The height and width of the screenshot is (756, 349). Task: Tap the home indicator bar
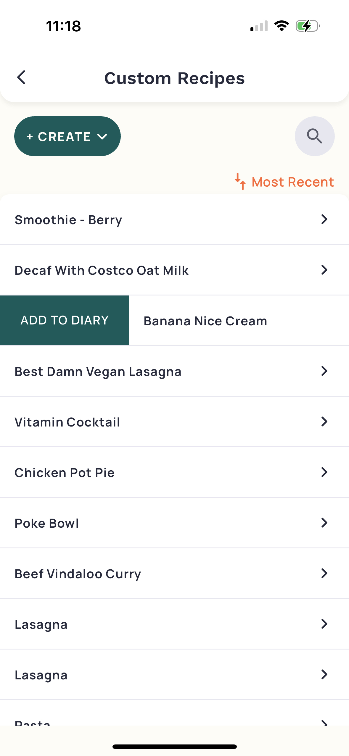click(x=174, y=747)
